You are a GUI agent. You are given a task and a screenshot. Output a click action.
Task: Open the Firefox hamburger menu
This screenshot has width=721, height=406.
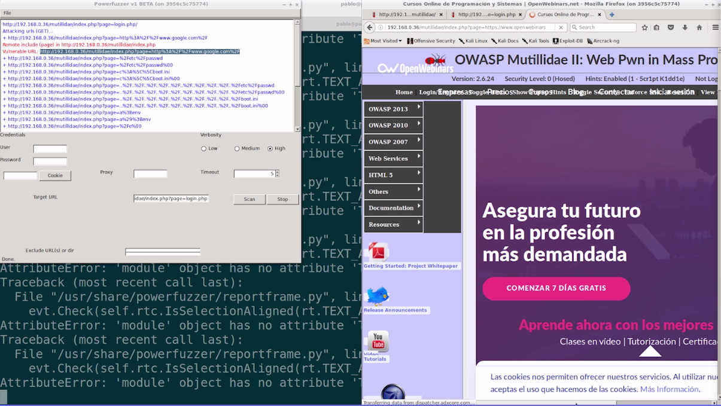(x=715, y=28)
